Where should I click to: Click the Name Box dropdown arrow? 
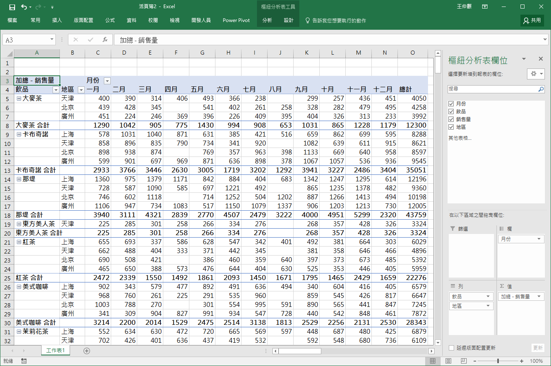52,40
